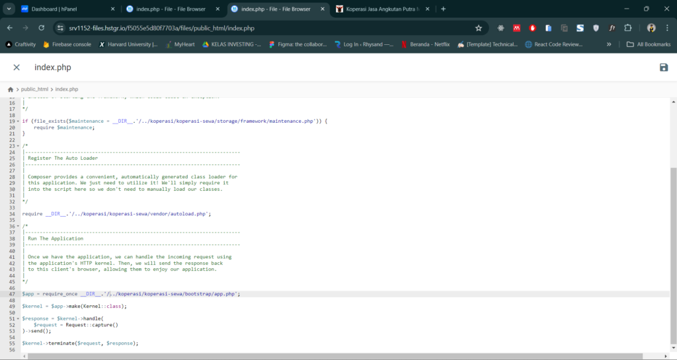This screenshot has width=677, height=360.
Task: Open Beranda - Netflix bookmark
Action: pyautogui.click(x=425, y=44)
